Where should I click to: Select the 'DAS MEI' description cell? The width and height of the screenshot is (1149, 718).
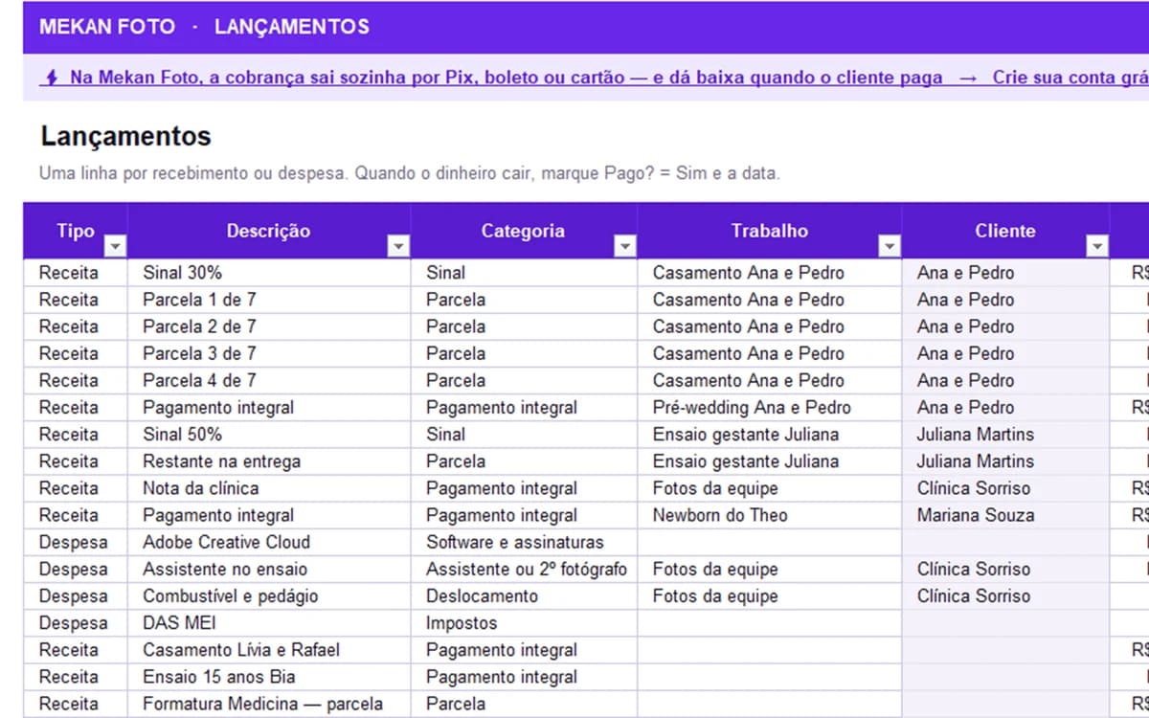tap(269, 622)
